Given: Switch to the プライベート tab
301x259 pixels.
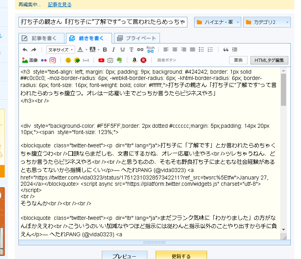Looking at the screenshot, I should (137, 38).
